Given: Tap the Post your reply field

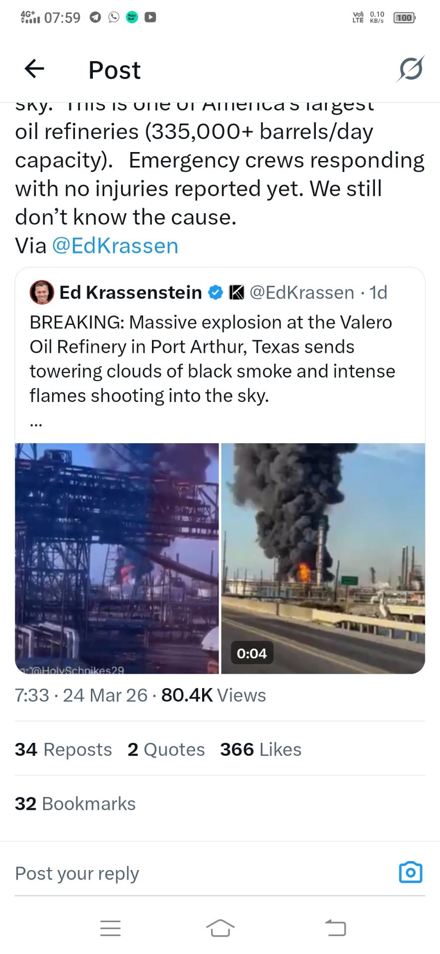Looking at the screenshot, I should pyautogui.click(x=199, y=873).
